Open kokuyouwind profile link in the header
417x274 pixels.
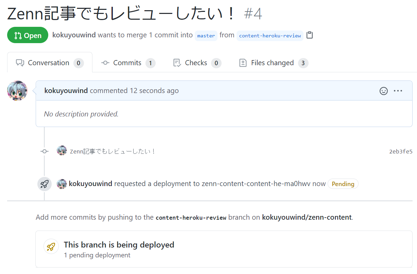click(74, 35)
